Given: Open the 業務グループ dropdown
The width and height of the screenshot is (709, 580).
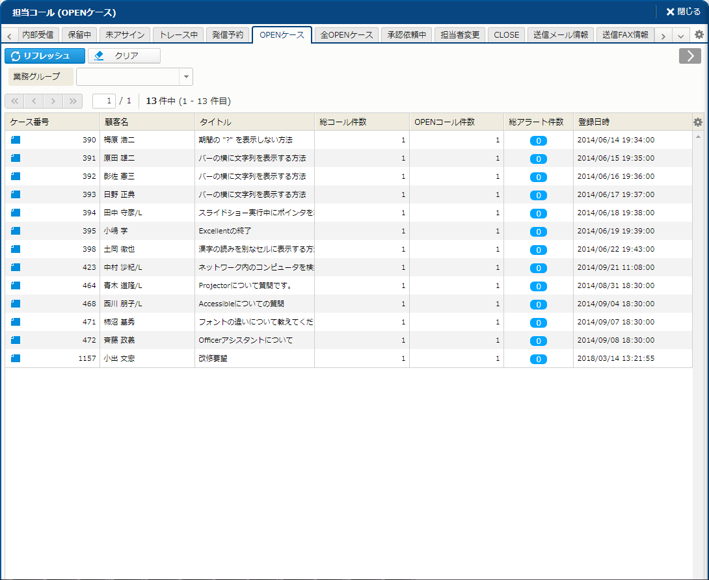Looking at the screenshot, I should tap(186, 77).
